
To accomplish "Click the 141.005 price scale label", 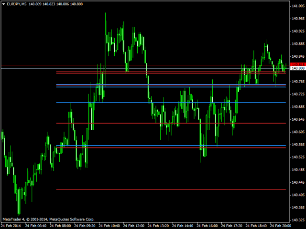I will tap(298, 6).
